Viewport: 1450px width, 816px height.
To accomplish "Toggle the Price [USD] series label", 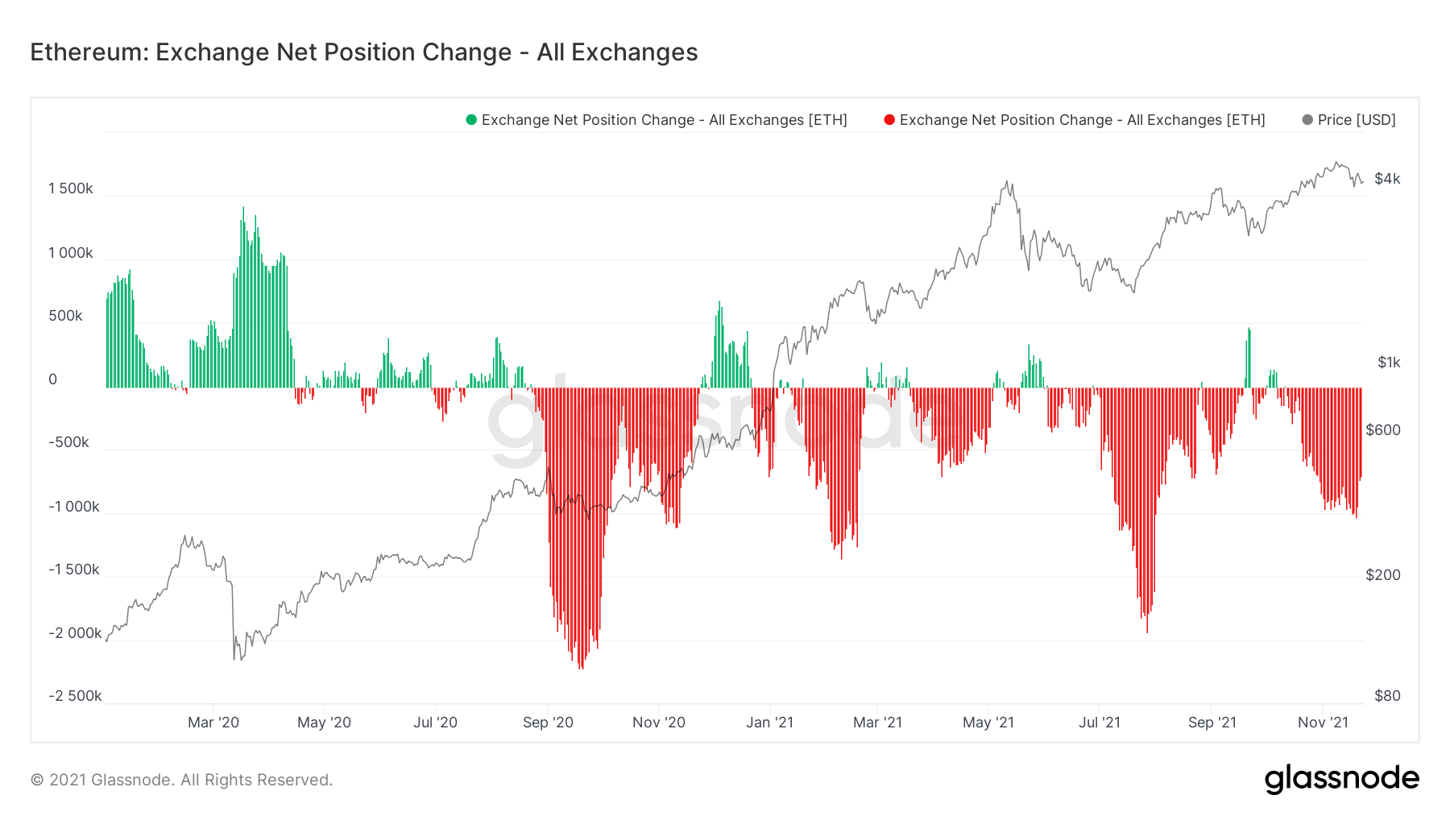I will pyautogui.click(x=1357, y=120).
